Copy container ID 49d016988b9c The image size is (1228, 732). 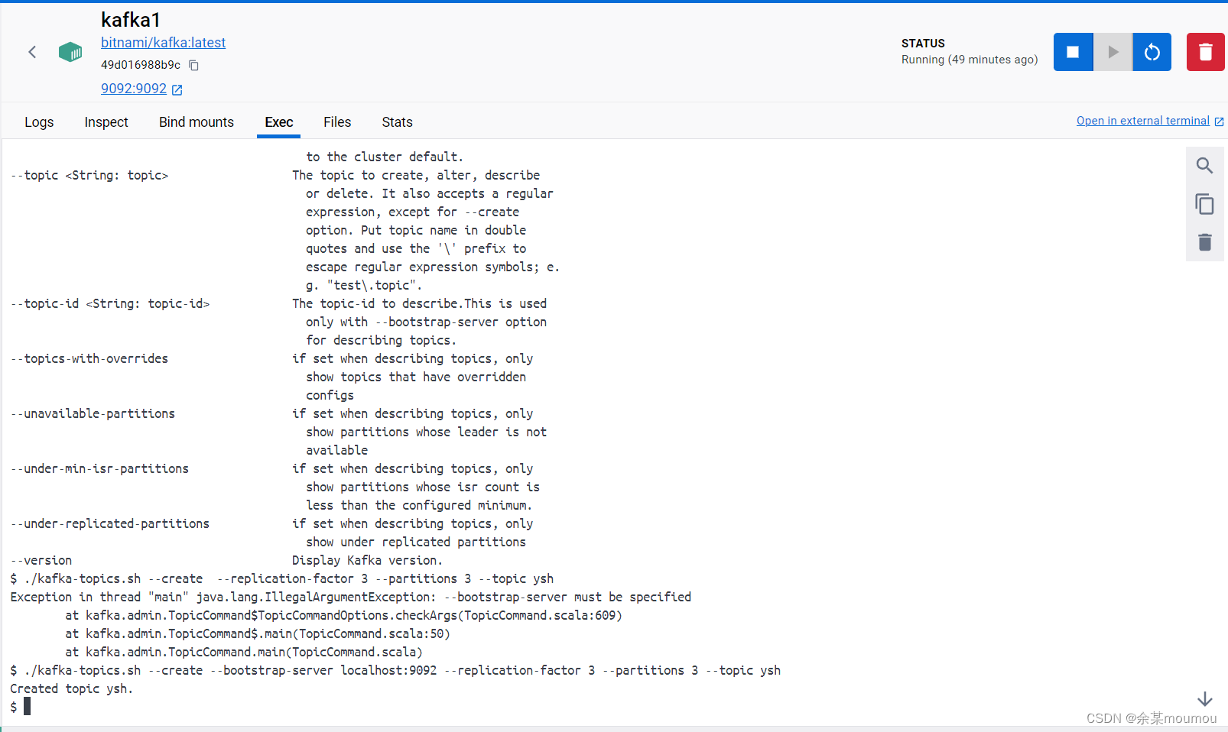[x=193, y=66]
